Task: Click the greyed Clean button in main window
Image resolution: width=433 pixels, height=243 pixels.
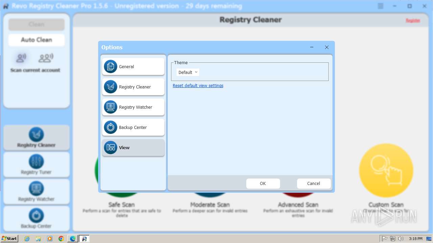Action: [x=37, y=24]
